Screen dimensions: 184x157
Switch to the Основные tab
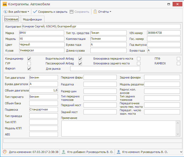11,19
